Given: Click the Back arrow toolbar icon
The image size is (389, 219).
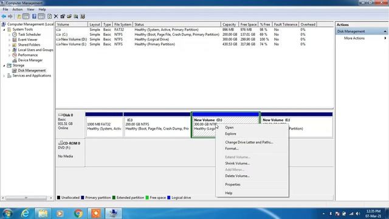Looking at the screenshot, I should click(4, 16).
